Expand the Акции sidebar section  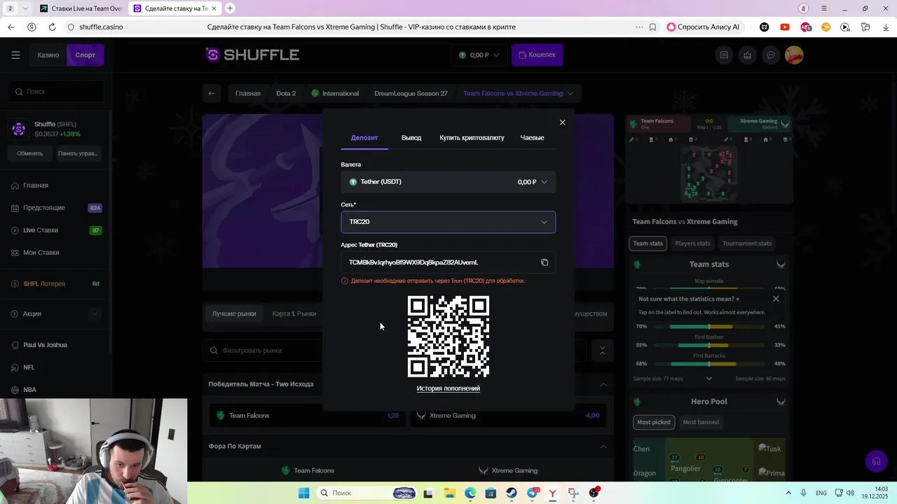click(94, 314)
